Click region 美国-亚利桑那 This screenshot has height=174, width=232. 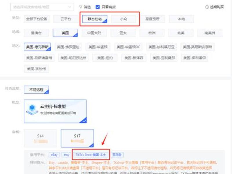pos(164,58)
